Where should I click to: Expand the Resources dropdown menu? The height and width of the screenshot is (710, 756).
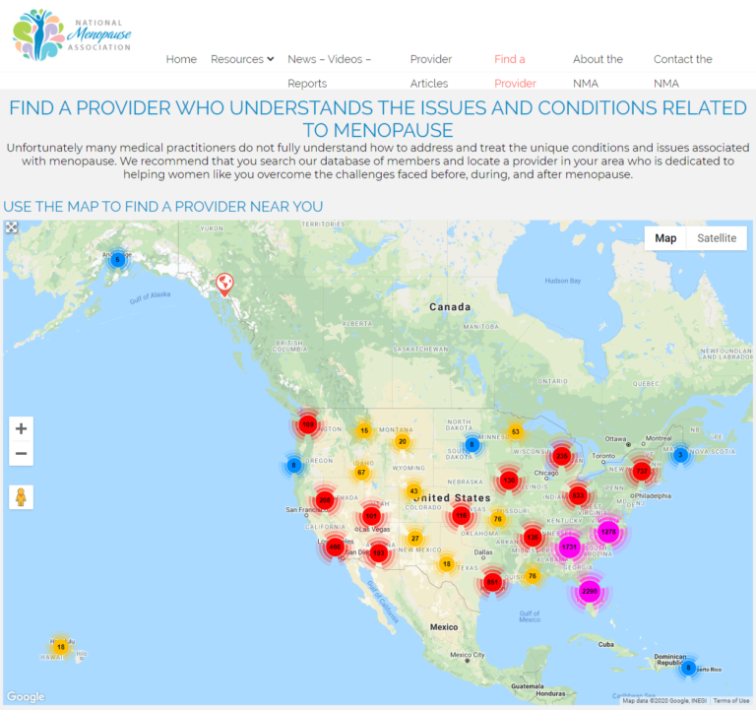(x=242, y=59)
